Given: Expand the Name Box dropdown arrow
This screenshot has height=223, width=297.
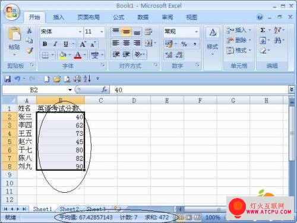Looking at the screenshot, I should click(x=70, y=90).
